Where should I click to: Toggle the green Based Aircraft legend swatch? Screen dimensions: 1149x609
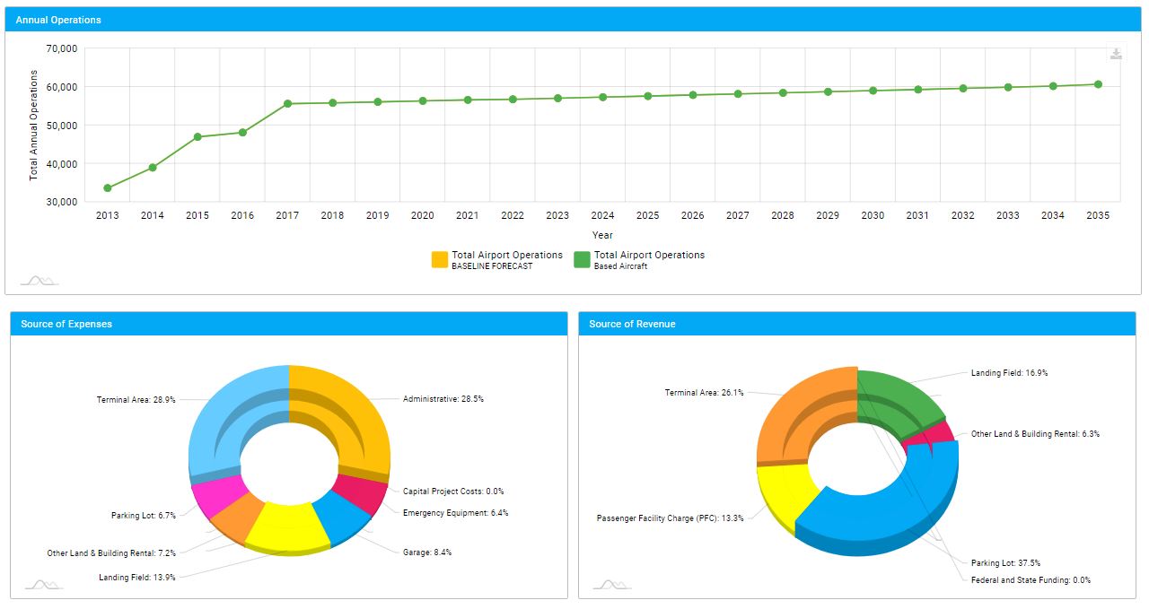click(x=583, y=259)
